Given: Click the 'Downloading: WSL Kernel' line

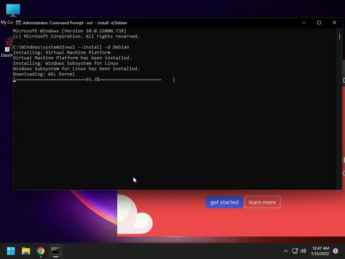Looking at the screenshot, I should pos(44,74).
